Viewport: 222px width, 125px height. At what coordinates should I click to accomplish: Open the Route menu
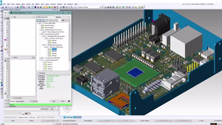28,4
